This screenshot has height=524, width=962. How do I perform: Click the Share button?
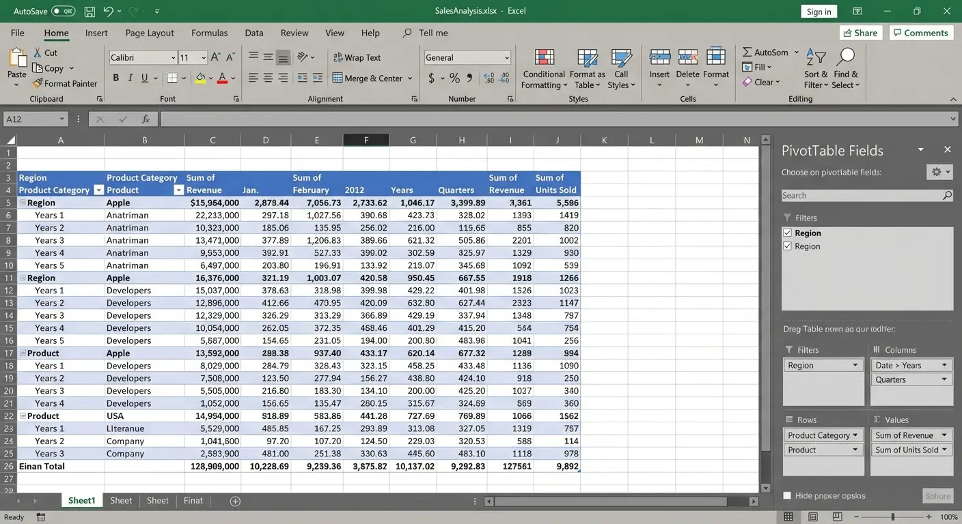point(860,32)
